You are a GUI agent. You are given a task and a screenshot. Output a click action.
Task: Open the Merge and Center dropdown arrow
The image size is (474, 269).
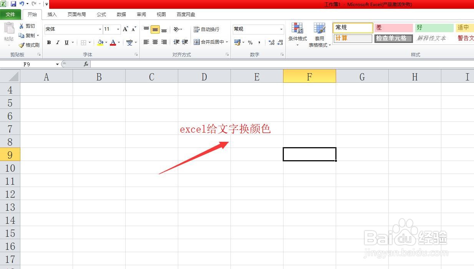coord(227,42)
